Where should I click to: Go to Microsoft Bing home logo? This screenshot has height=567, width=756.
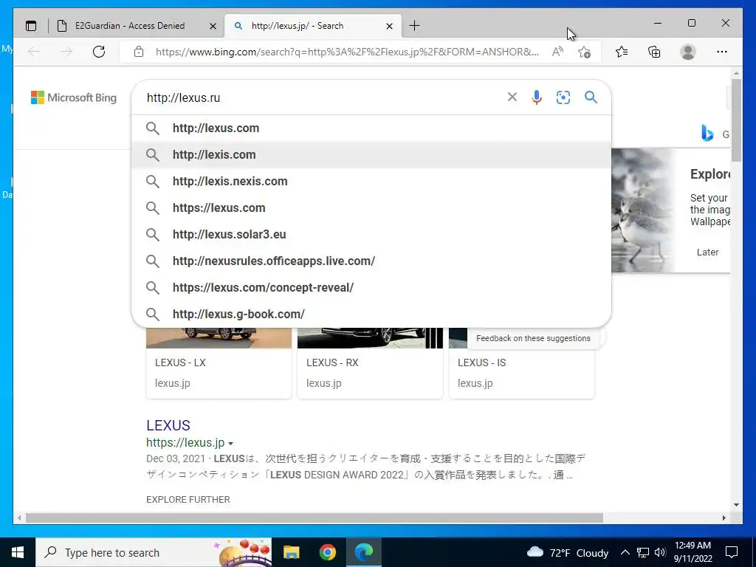tap(74, 97)
